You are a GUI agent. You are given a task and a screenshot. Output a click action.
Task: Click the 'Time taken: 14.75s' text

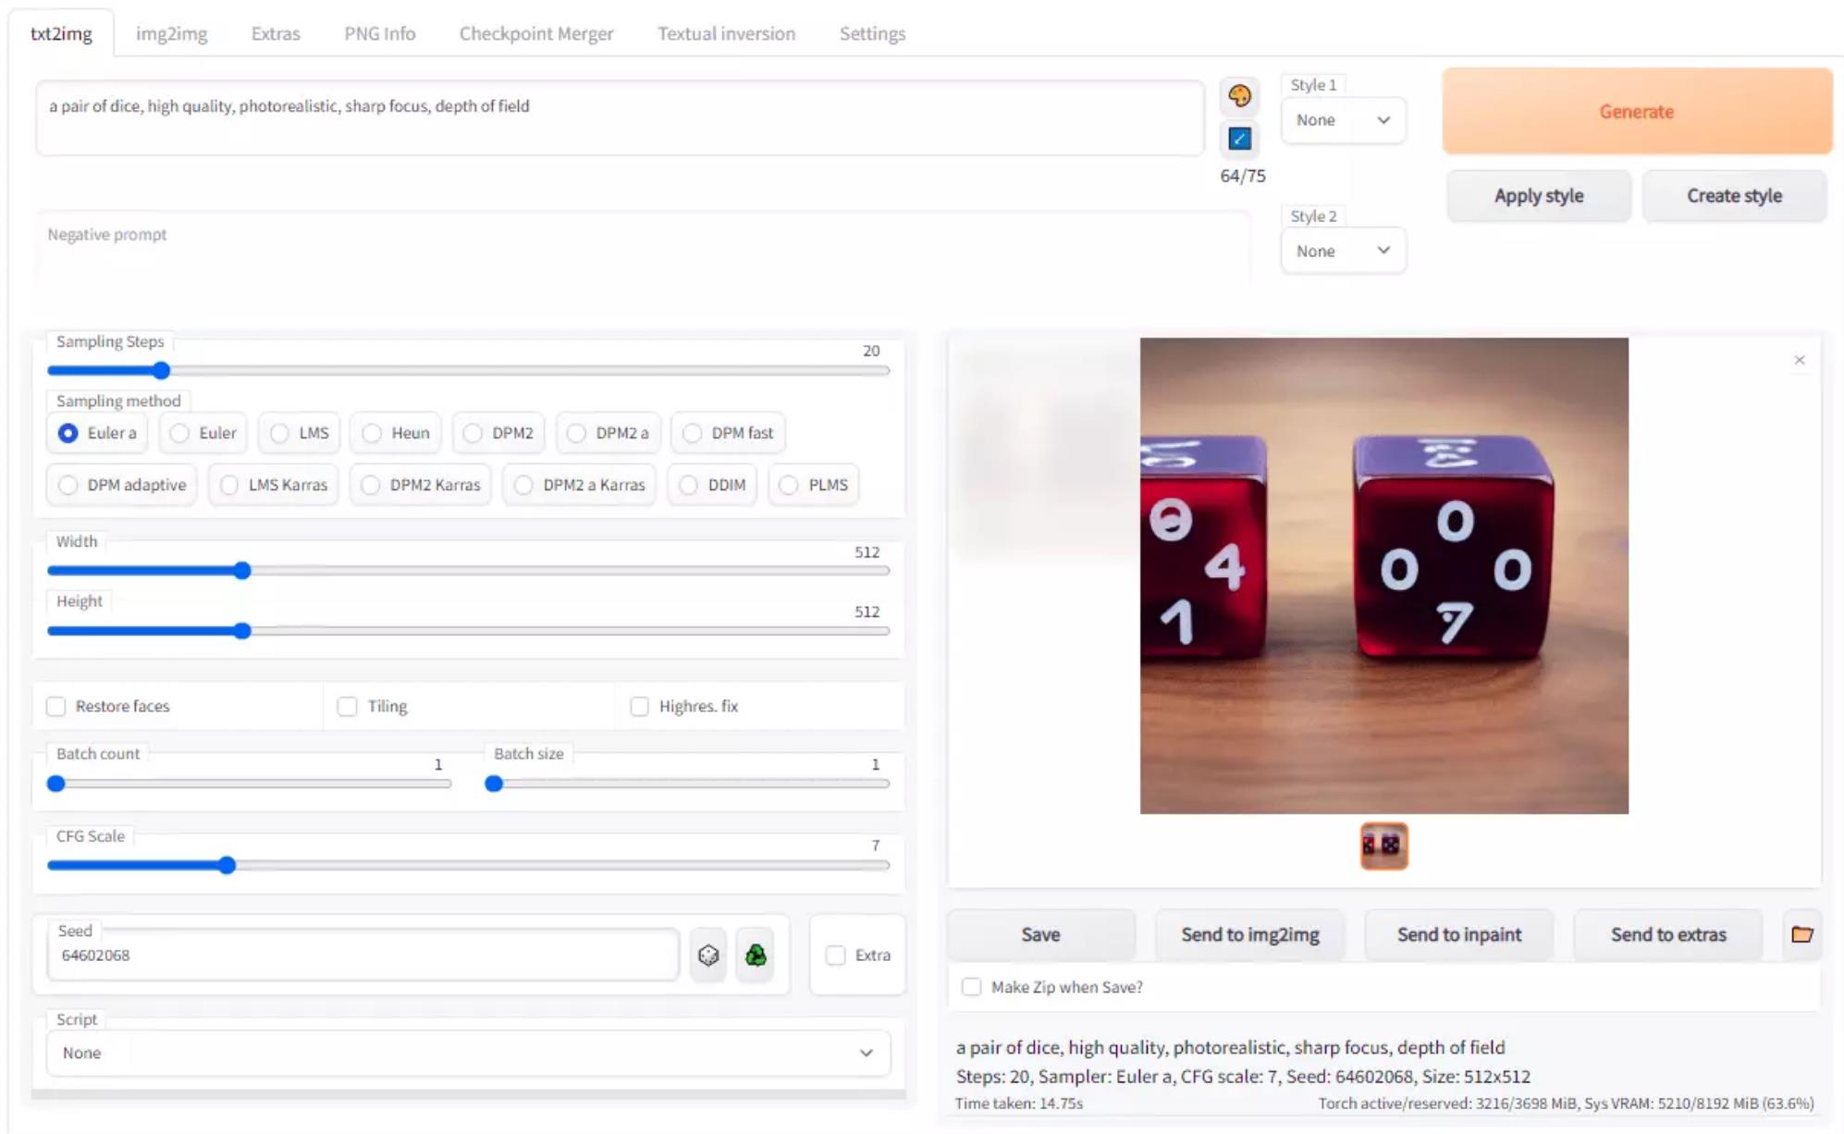point(1018,1103)
